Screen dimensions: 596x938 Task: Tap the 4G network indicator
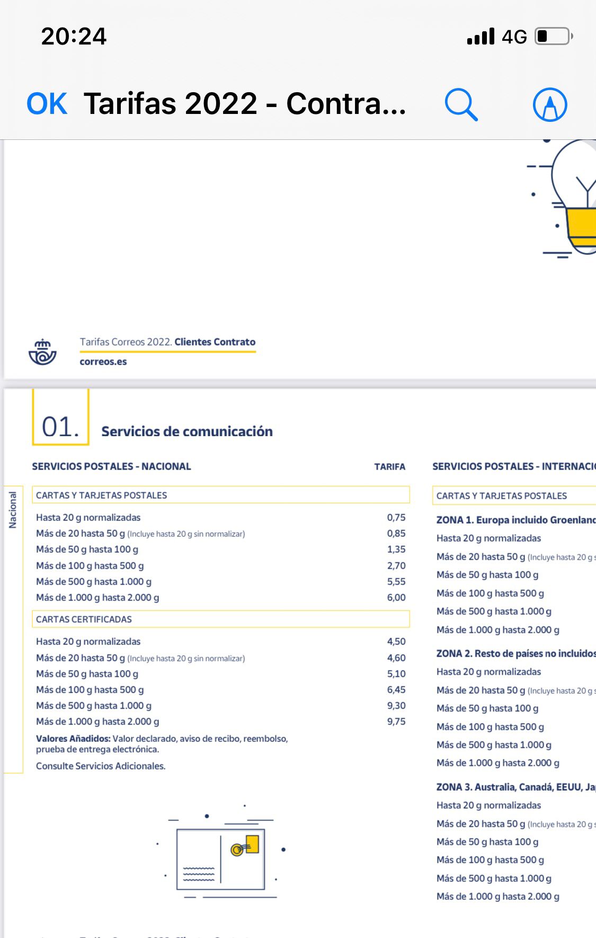(514, 37)
